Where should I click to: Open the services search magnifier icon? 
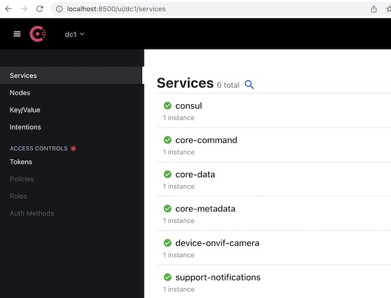(x=249, y=85)
